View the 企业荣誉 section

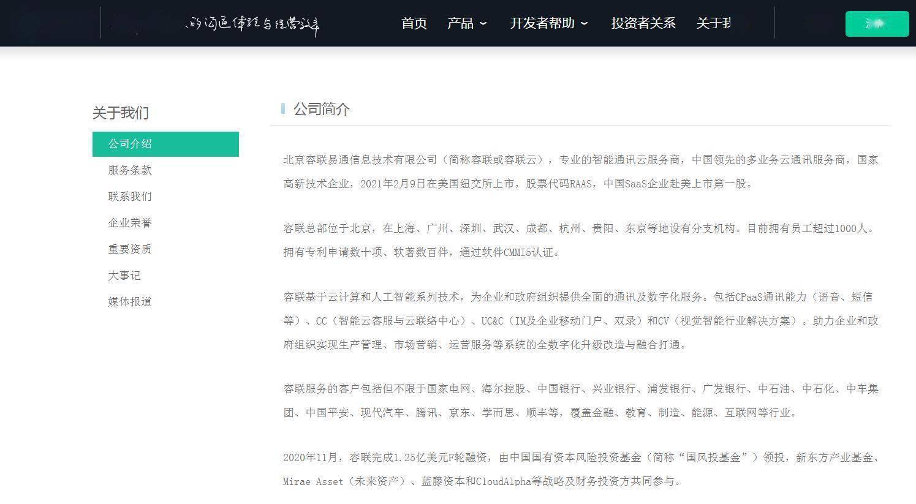pos(130,223)
